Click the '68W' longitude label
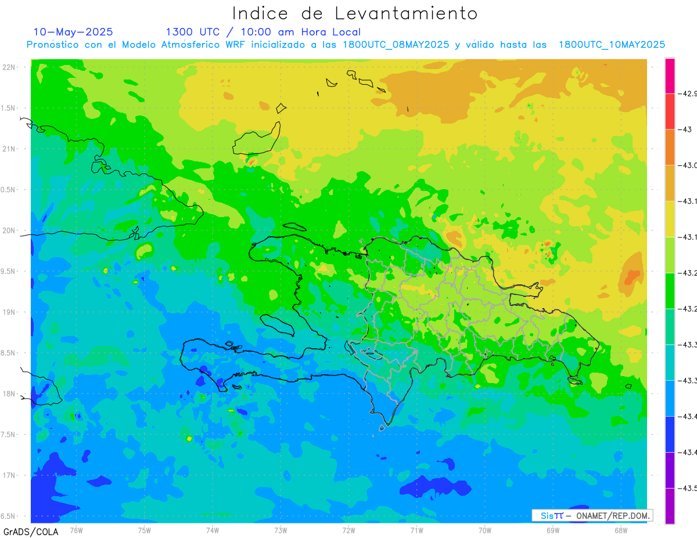The width and height of the screenshot is (697, 538). tap(620, 530)
